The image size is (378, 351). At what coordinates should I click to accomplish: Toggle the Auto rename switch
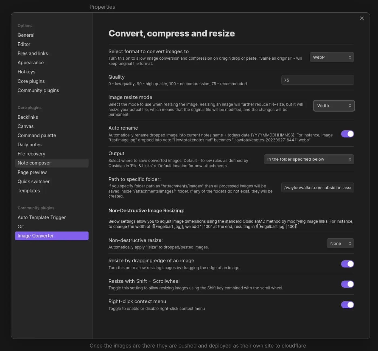pyautogui.click(x=347, y=134)
